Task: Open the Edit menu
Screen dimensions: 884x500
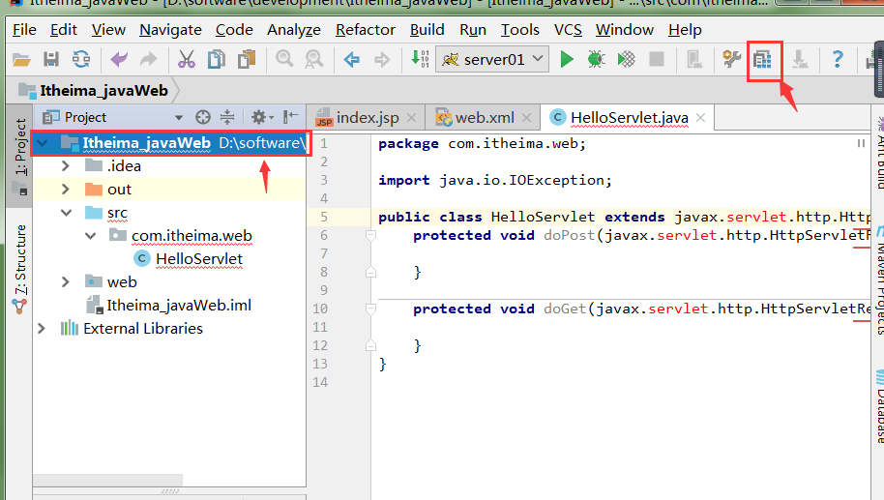Action: coord(63,29)
